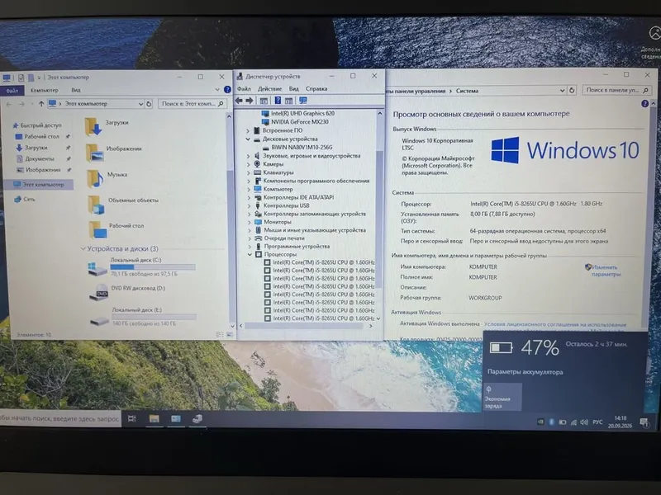Click the Bluetooth icon in system tray

coord(551,422)
